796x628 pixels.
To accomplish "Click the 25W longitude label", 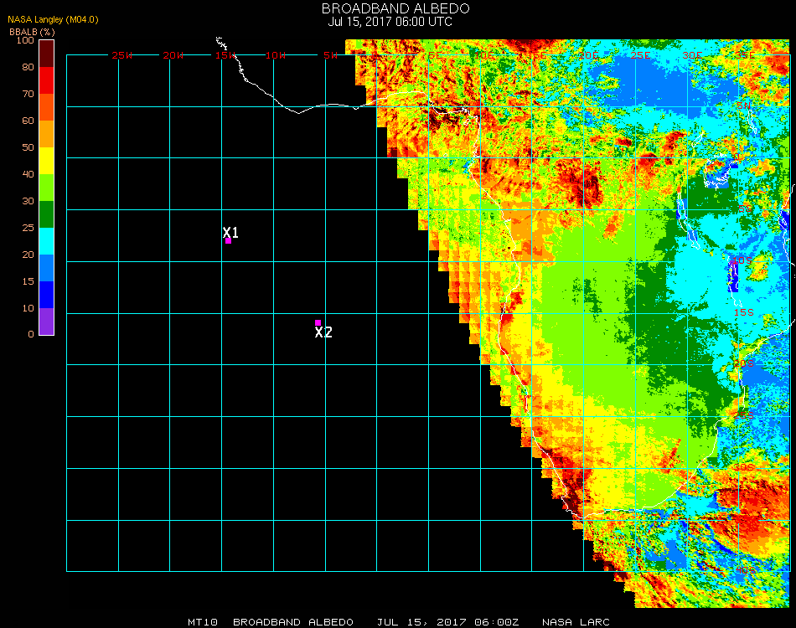I will tap(122, 55).
